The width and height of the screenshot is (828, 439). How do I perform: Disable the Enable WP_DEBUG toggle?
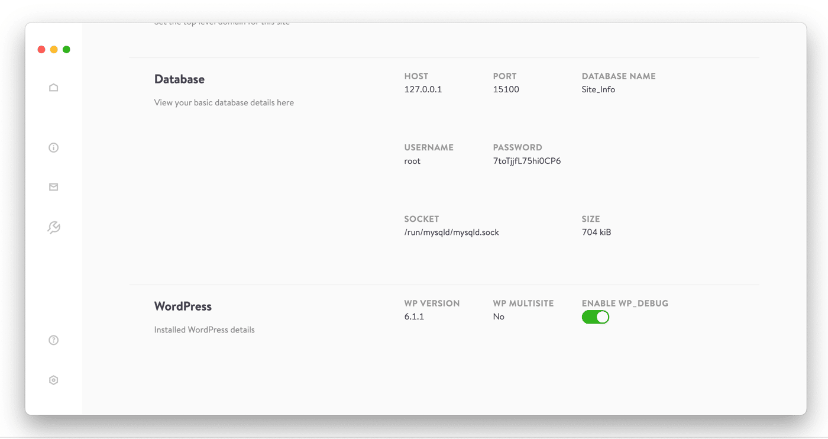tap(595, 318)
